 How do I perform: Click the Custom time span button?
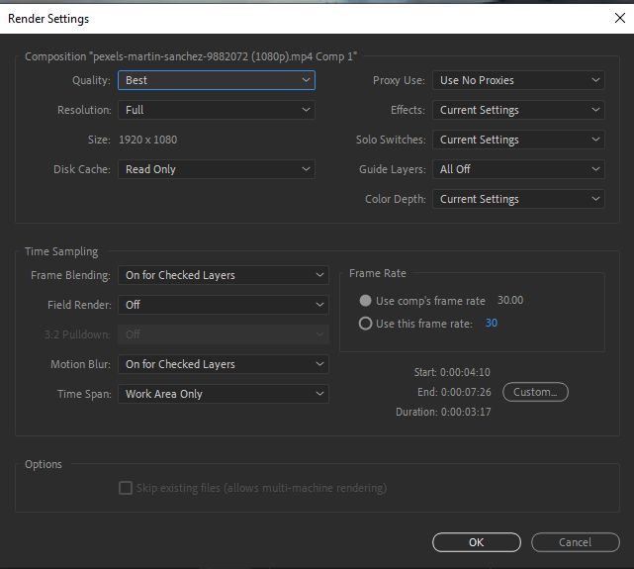click(x=535, y=392)
